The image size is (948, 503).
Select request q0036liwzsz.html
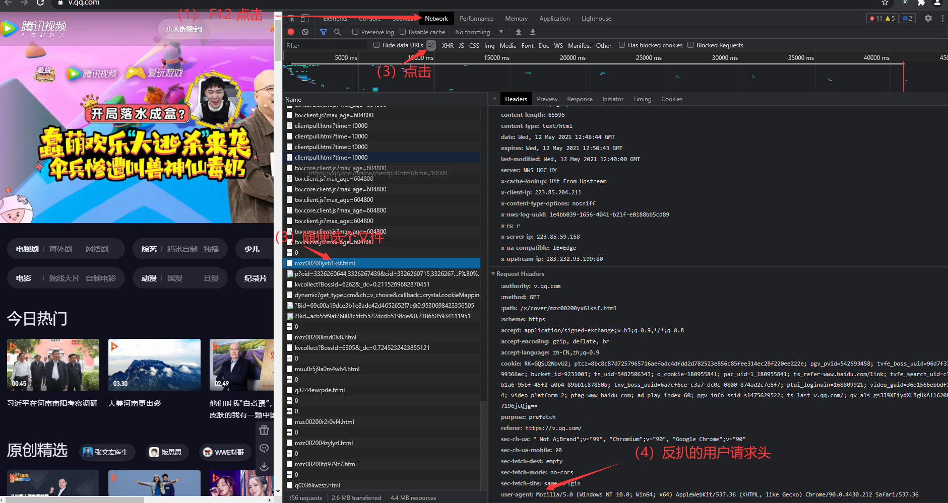(x=382, y=485)
